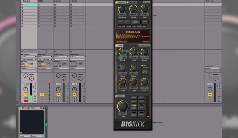Click the sample Gain knob
Viewport: 238px width, 138px height.
145,9
